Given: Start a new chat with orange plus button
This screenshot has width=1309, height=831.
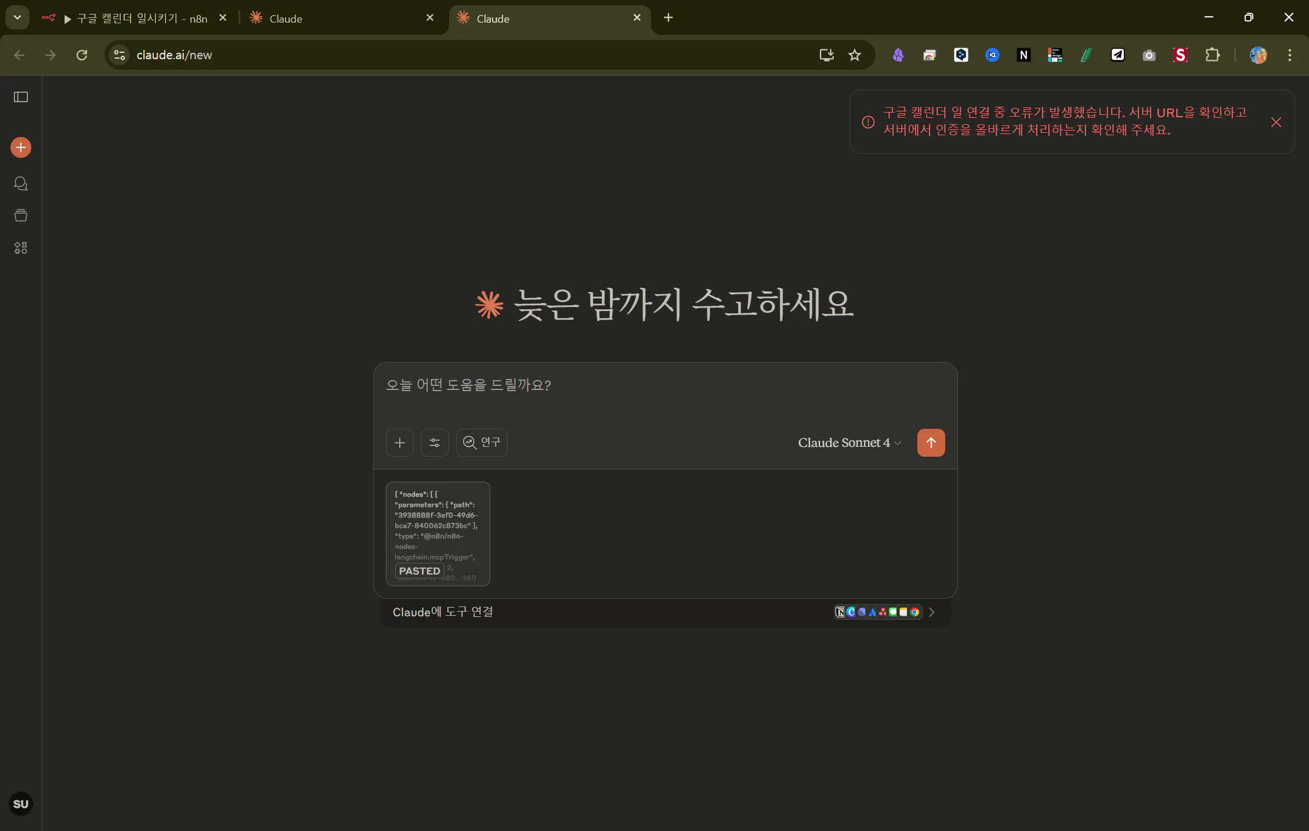Looking at the screenshot, I should [21, 147].
